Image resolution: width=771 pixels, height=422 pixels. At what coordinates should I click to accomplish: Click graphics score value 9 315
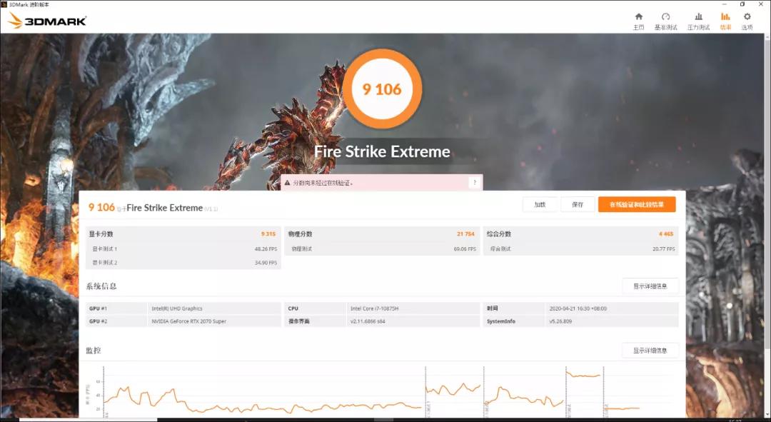(x=268, y=234)
